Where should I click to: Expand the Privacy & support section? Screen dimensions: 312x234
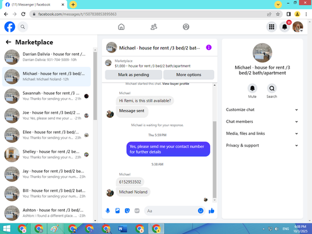click(x=262, y=145)
